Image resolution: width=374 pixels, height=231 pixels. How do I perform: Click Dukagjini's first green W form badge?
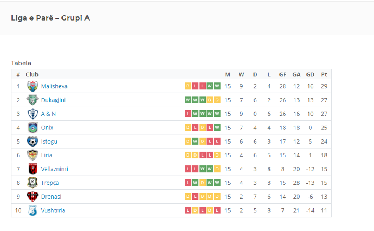tap(188, 100)
